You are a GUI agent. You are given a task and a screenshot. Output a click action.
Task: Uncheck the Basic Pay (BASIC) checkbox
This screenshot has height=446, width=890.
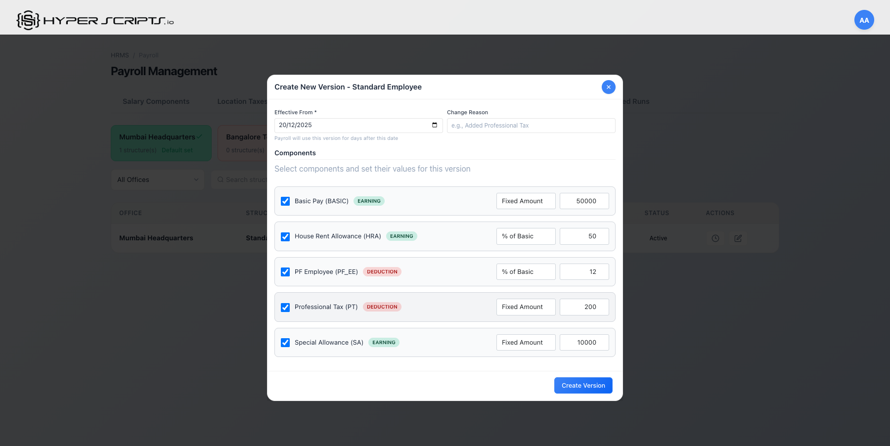coord(285,201)
